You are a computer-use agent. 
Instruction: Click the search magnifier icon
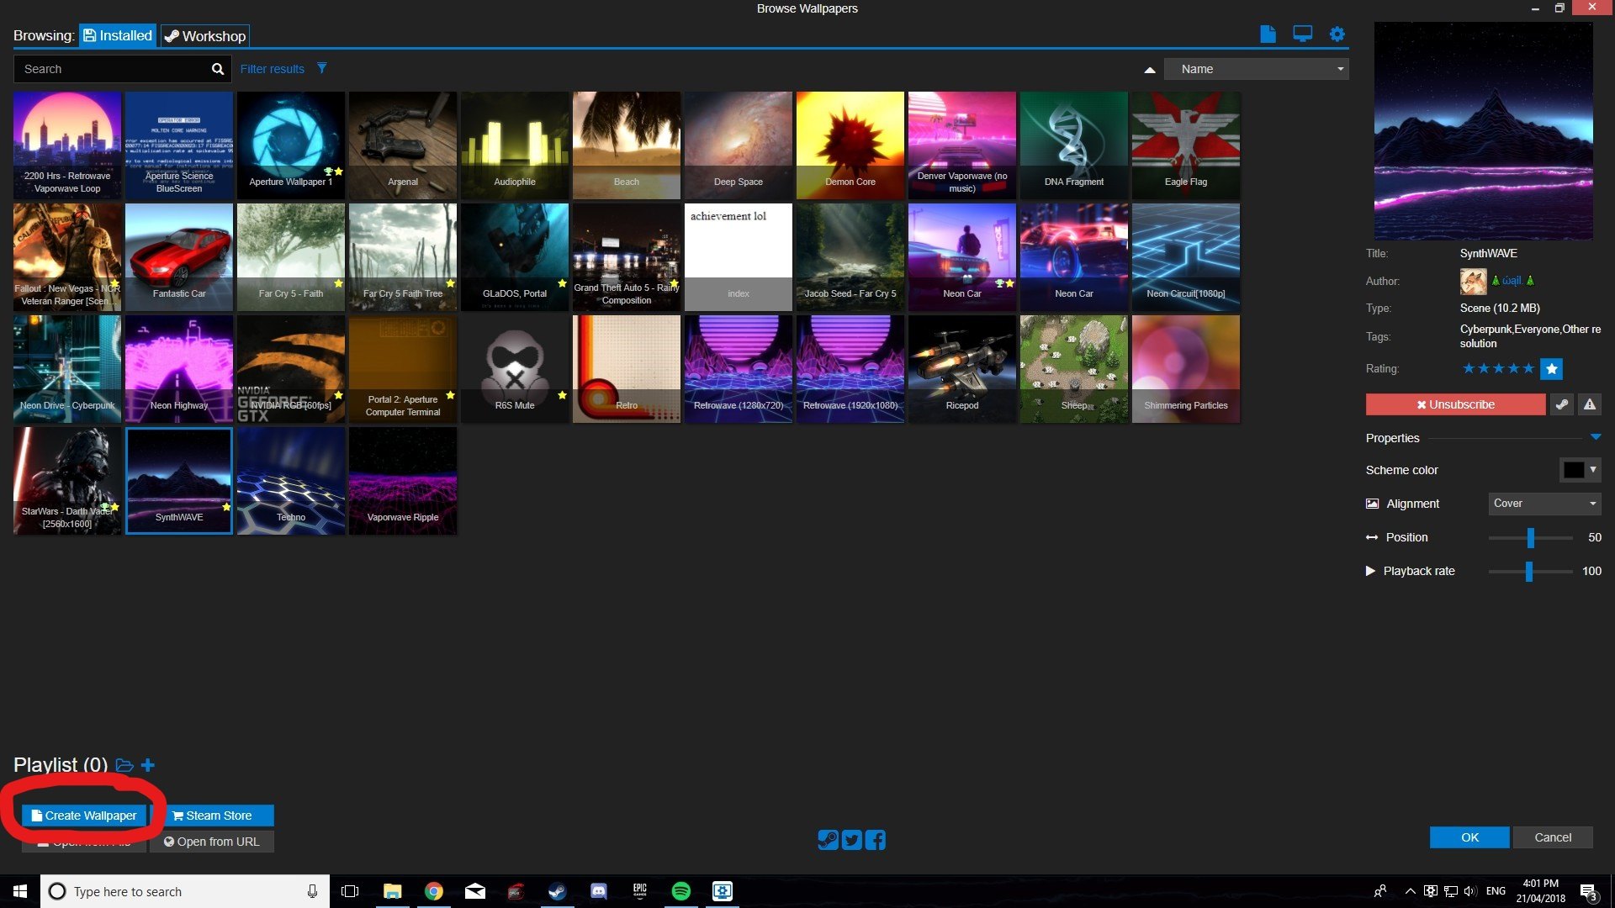pos(219,69)
